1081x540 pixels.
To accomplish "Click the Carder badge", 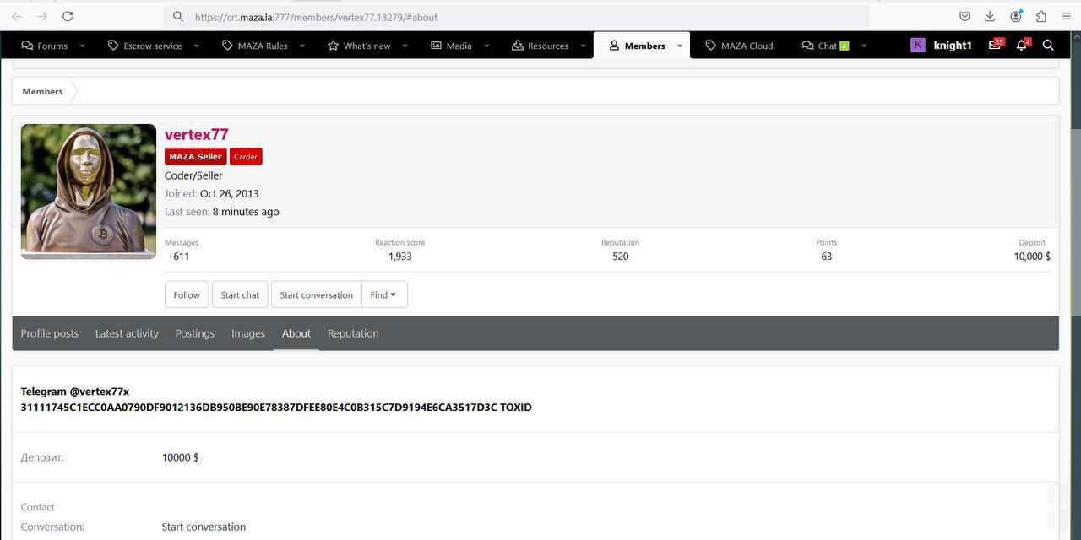I will click(x=246, y=156).
